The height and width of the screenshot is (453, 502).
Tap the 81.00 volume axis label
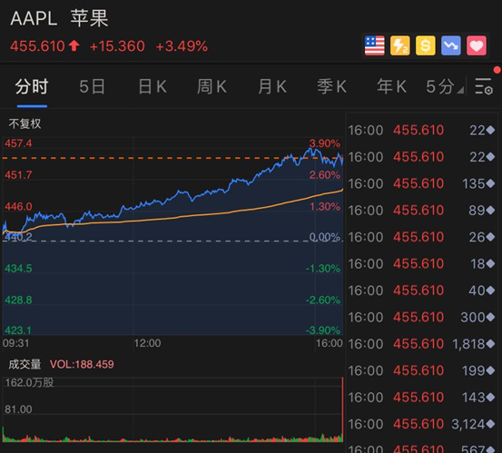pyautogui.click(x=18, y=409)
